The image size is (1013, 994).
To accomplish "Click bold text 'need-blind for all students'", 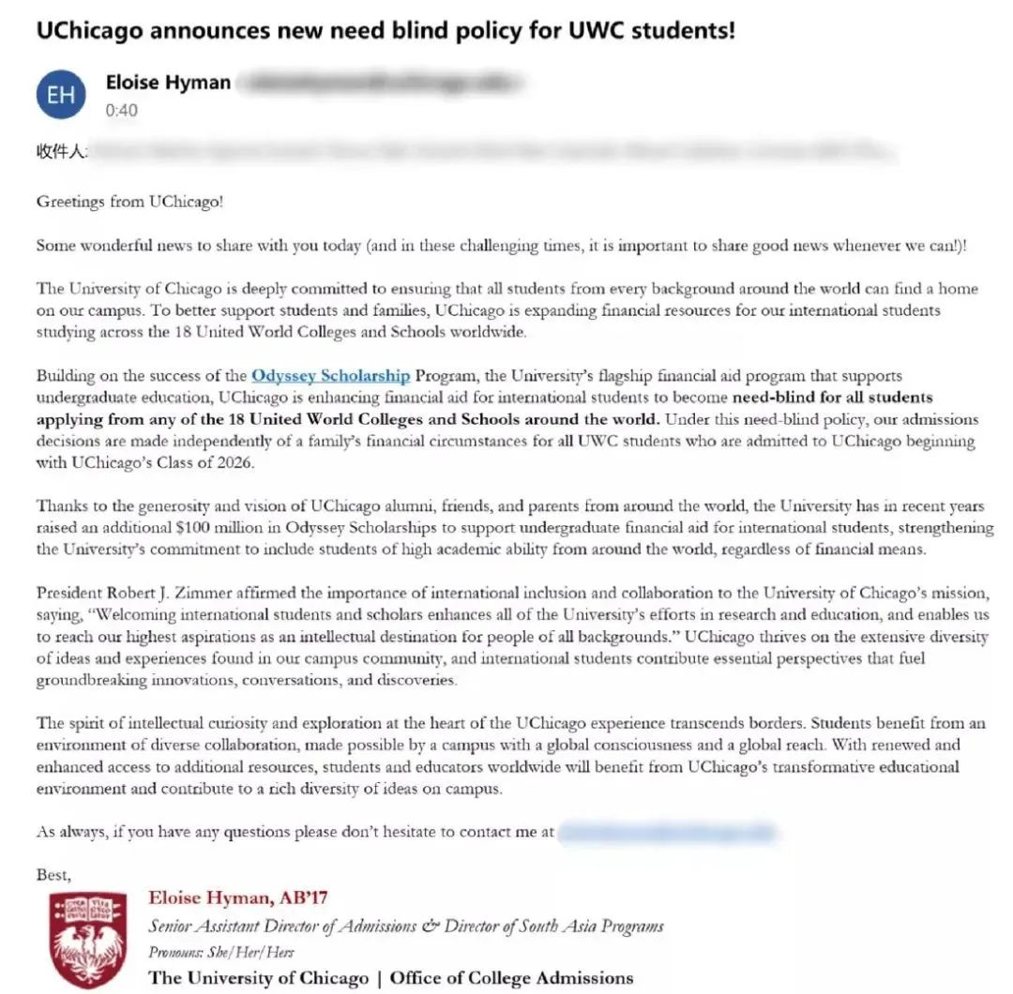I will tap(833, 397).
